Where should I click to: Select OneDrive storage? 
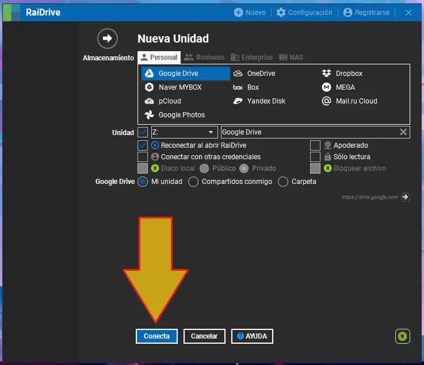point(254,74)
